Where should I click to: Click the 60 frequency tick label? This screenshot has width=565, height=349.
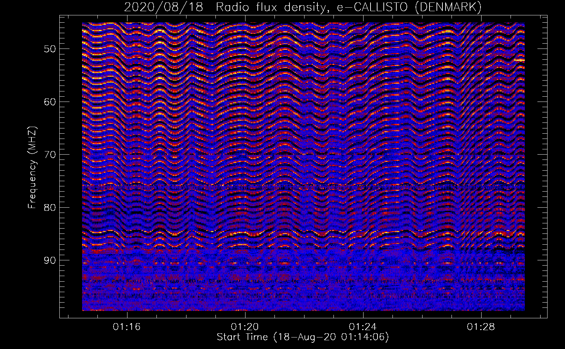[x=50, y=102]
